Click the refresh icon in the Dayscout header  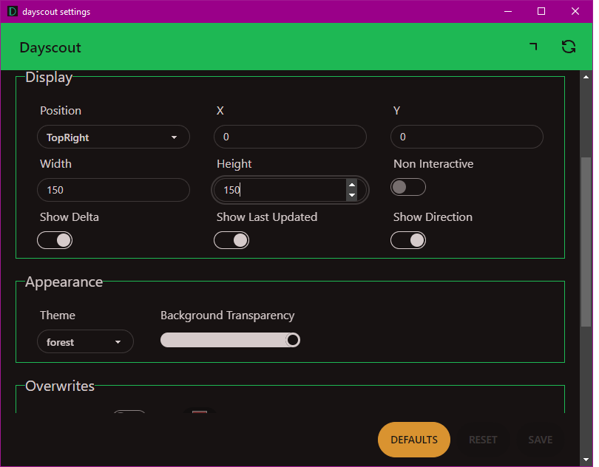click(x=569, y=47)
